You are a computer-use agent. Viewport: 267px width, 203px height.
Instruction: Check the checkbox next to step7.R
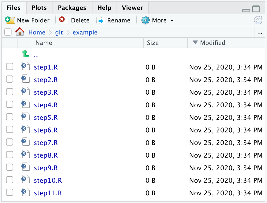tap(9, 142)
